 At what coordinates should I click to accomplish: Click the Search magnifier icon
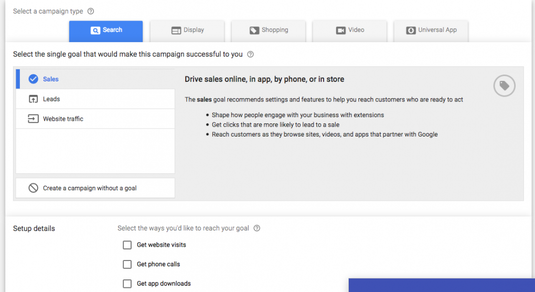click(x=95, y=30)
